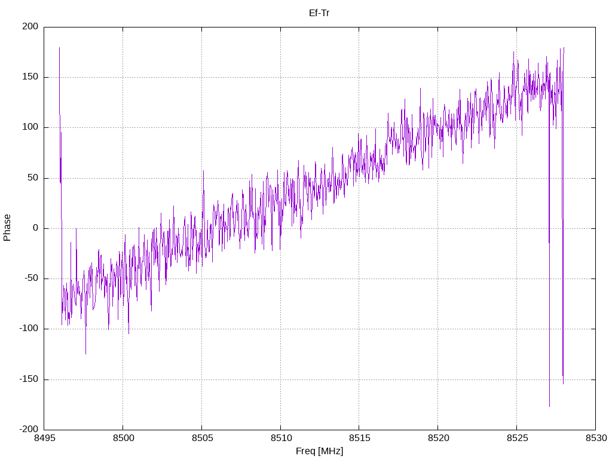
Task: Click the 8500 x-axis tick label
Action: click(x=123, y=438)
